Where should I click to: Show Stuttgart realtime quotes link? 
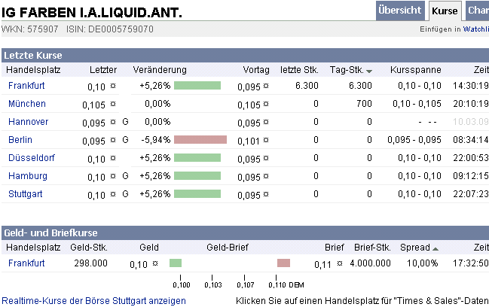click(93, 300)
